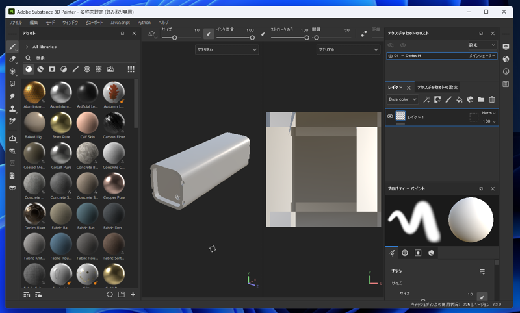Add a paint layer with brush icon
Image resolution: width=520 pixels, height=313 pixels.
[448, 99]
